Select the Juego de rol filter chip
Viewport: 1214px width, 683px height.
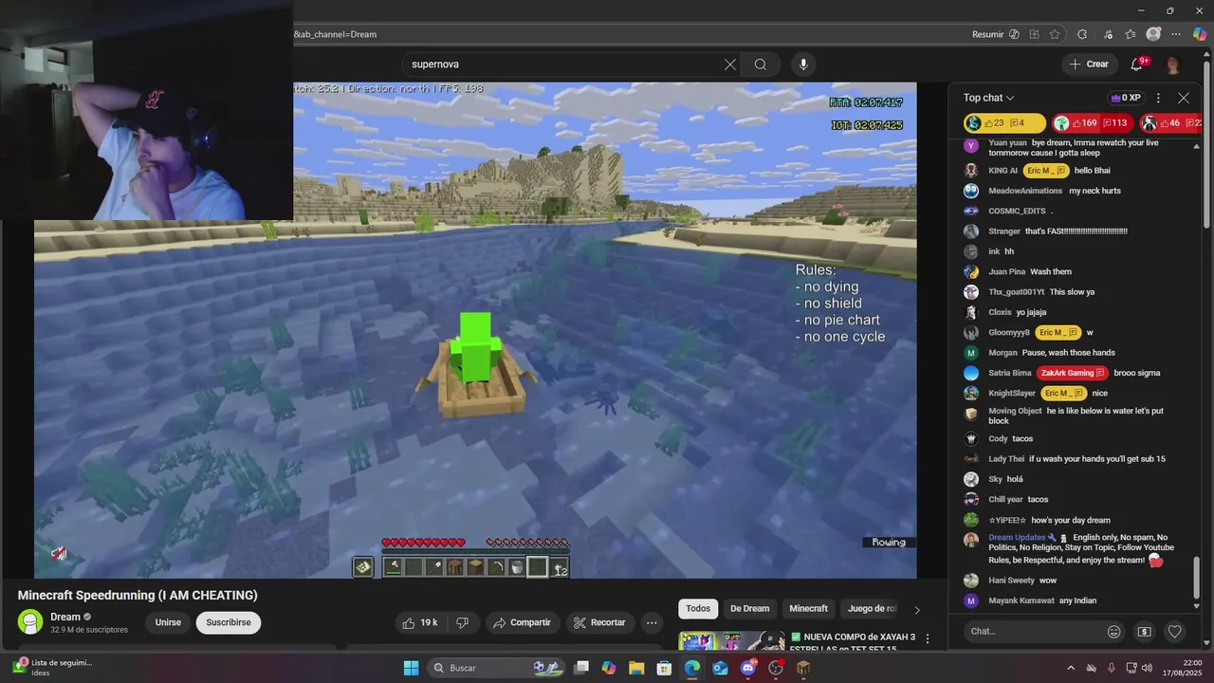[871, 609]
